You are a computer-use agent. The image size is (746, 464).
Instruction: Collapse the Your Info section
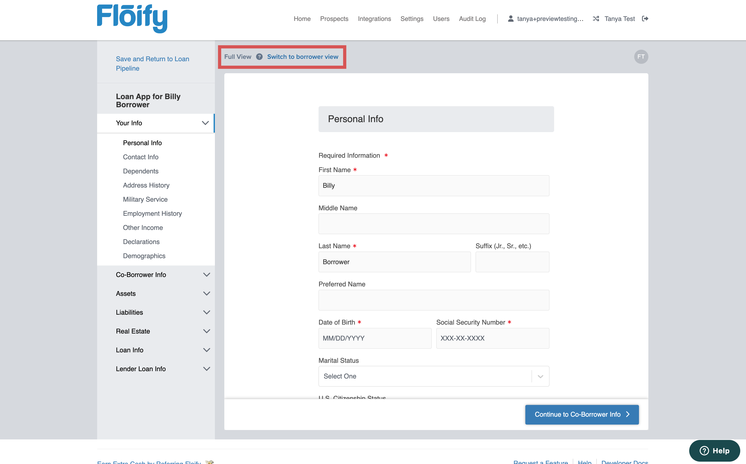tap(205, 123)
